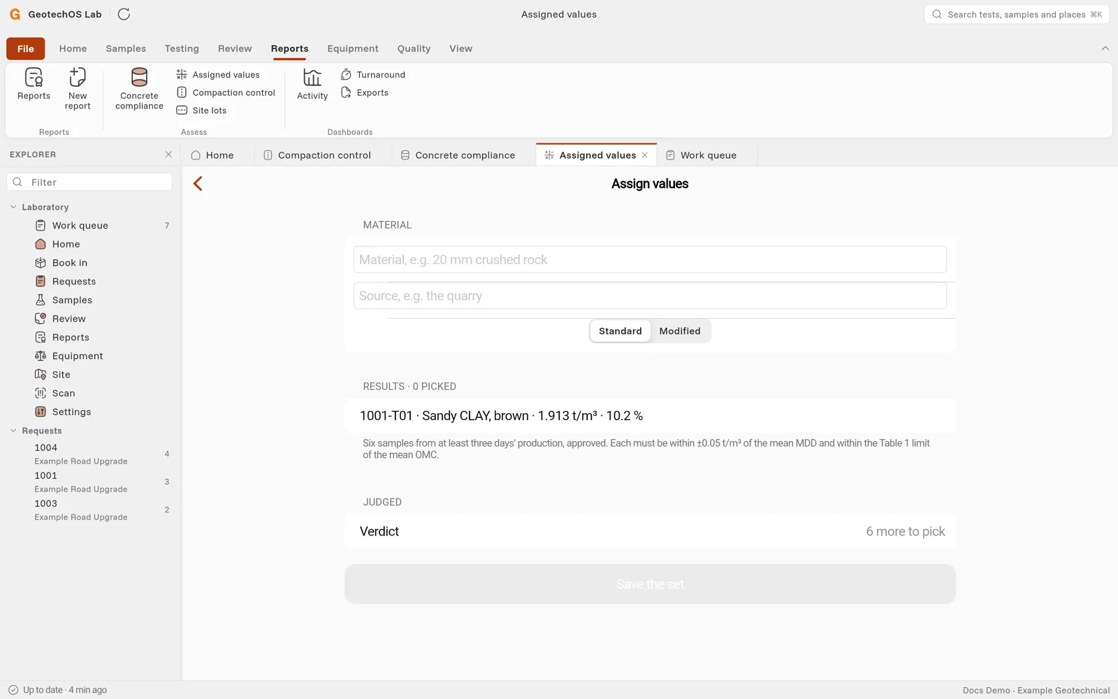This screenshot has width=1118, height=699.
Task: Click the global search tests field
Action: [1017, 15]
